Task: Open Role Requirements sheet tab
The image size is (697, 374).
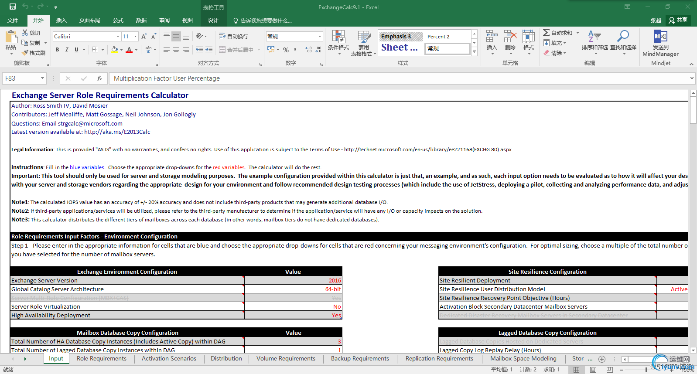Action: pyautogui.click(x=102, y=359)
